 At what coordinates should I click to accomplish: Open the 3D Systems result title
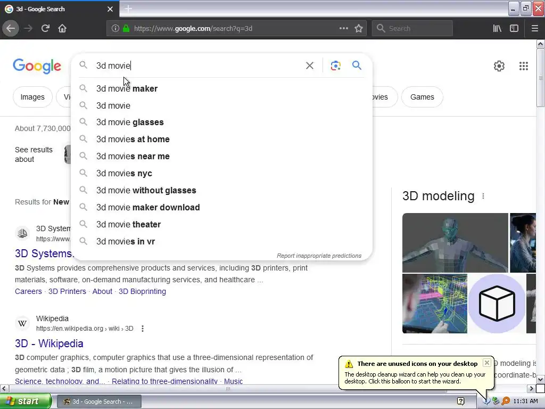coord(44,253)
